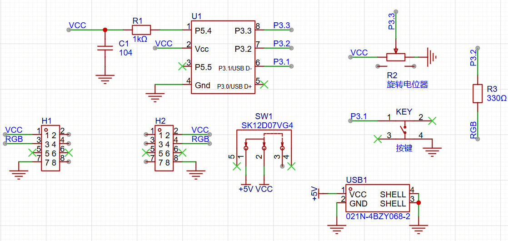508x241 pixels.
Task: Click the no-connect X on SW1 pin 4
Action: click(x=292, y=166)
